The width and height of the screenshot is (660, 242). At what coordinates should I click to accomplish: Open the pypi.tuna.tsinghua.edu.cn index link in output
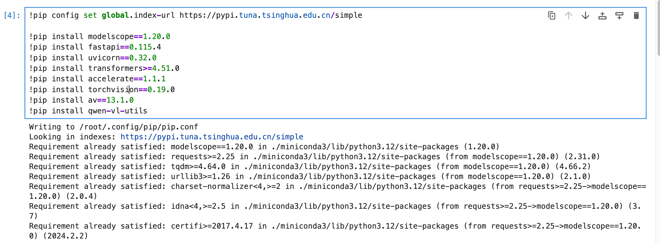(212, 137)
